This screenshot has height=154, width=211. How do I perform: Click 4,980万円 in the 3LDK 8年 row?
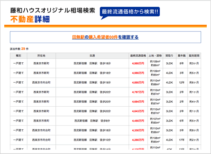point(138,64)
